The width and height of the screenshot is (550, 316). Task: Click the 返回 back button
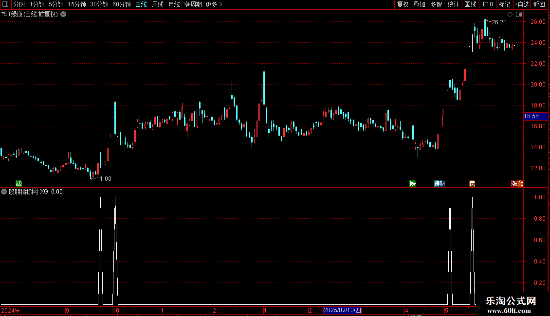coord(539,4)
